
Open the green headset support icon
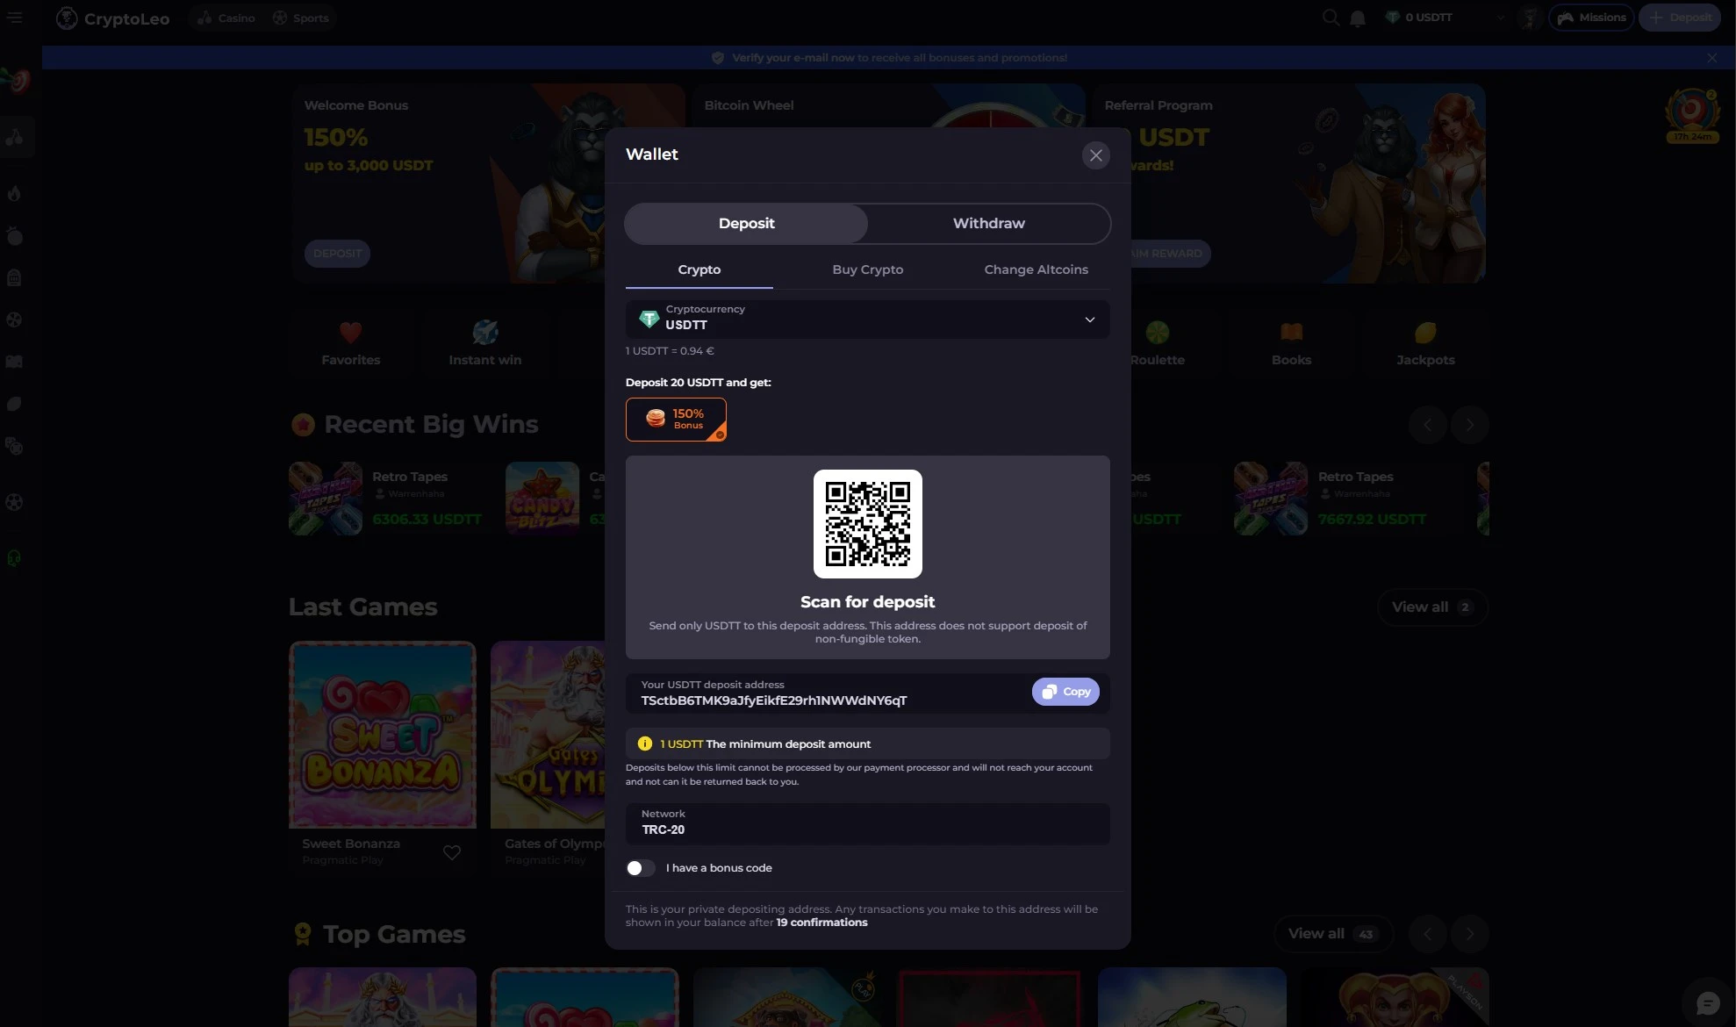tap(14, 558)
